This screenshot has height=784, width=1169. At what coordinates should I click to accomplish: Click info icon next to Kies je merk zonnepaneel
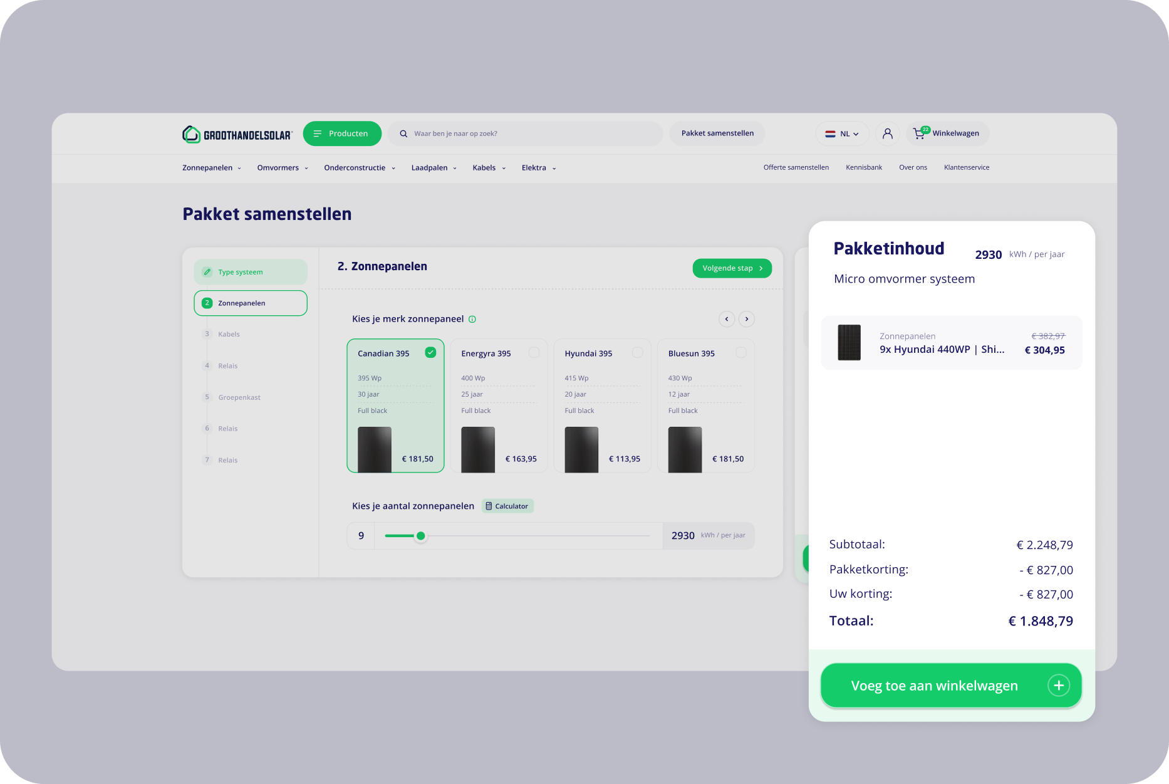coord(472,319)
